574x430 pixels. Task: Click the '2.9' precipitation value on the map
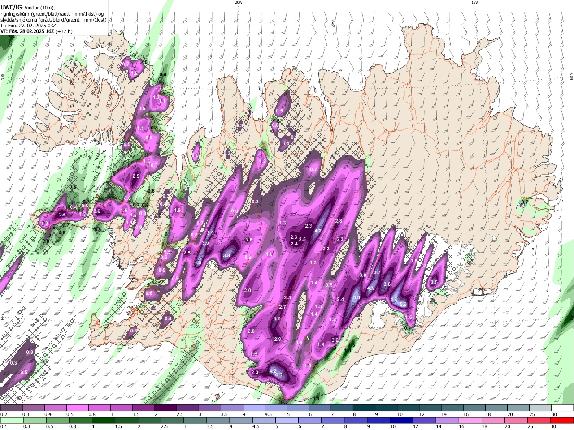(x=278, y=340)
